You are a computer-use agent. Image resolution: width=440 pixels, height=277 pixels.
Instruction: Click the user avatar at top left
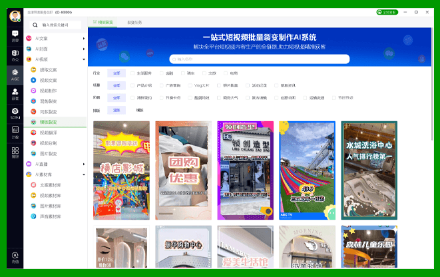pos(15,17)
